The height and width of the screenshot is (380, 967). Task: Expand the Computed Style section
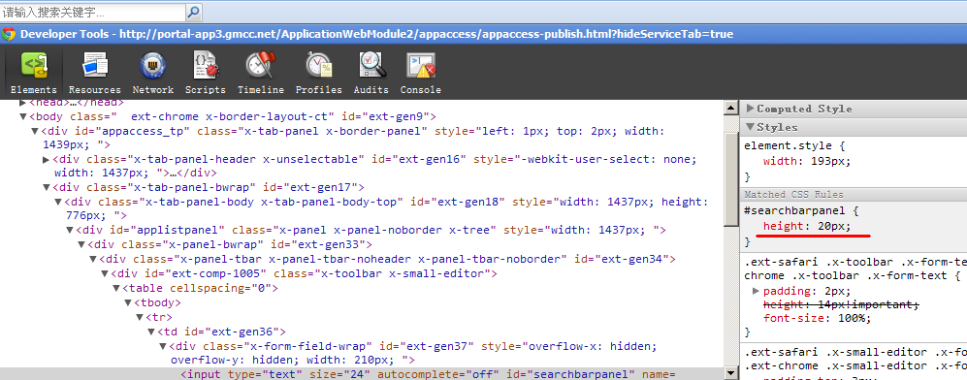point(751,109)
